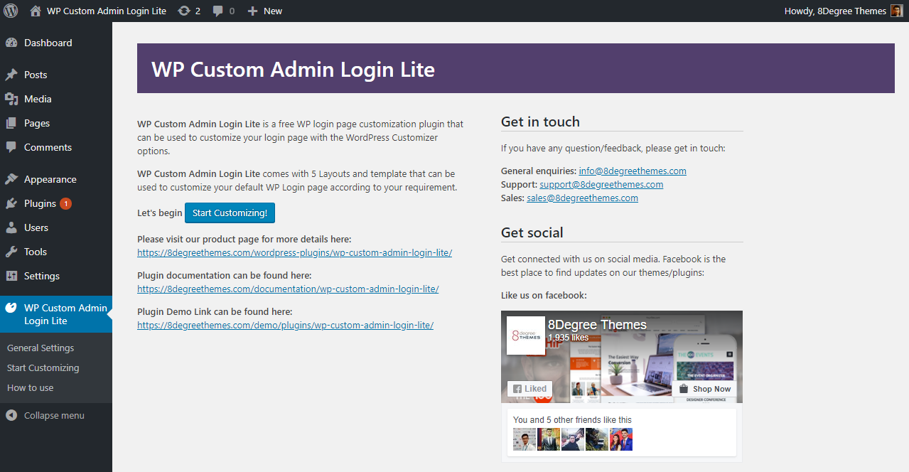Click the Pages icon in sidebar
Image resolution: width=909 pixels, height=472 pixels.
[x=11, y=123]
